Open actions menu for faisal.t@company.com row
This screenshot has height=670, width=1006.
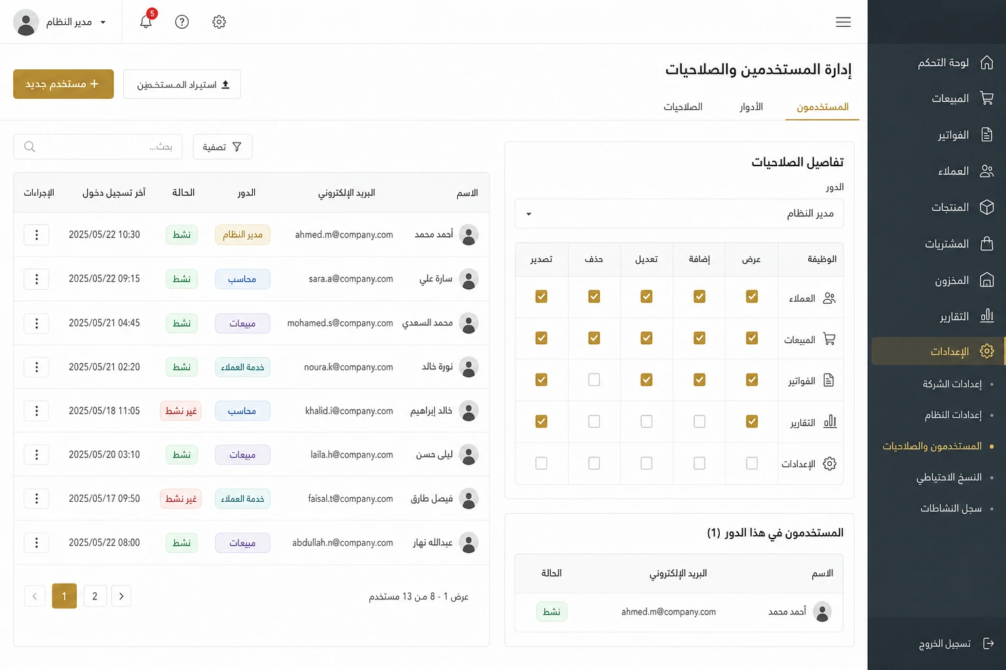point(37,499)
